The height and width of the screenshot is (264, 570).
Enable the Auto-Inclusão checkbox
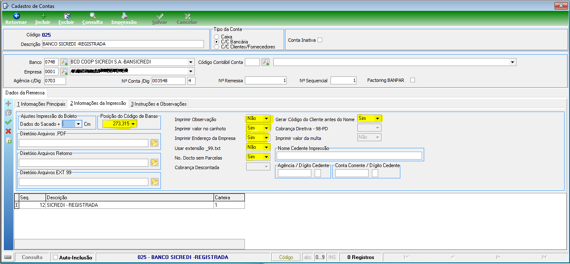[x=55, y=257]
